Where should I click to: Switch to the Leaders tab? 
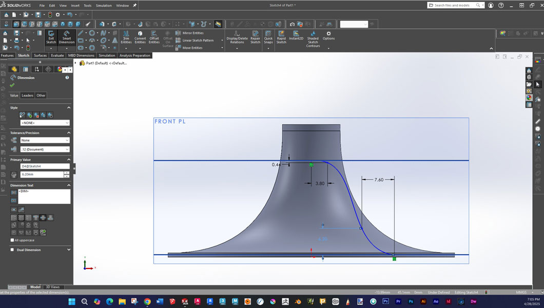click(27, 95)
